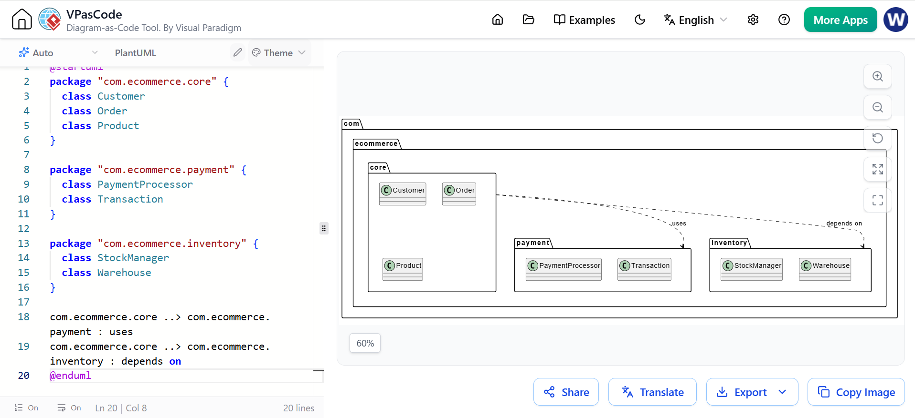Viewport: 915px width, 418px height.
Task: Toggle word wrap On in the status bar
Action: click(x=69, y=408)
